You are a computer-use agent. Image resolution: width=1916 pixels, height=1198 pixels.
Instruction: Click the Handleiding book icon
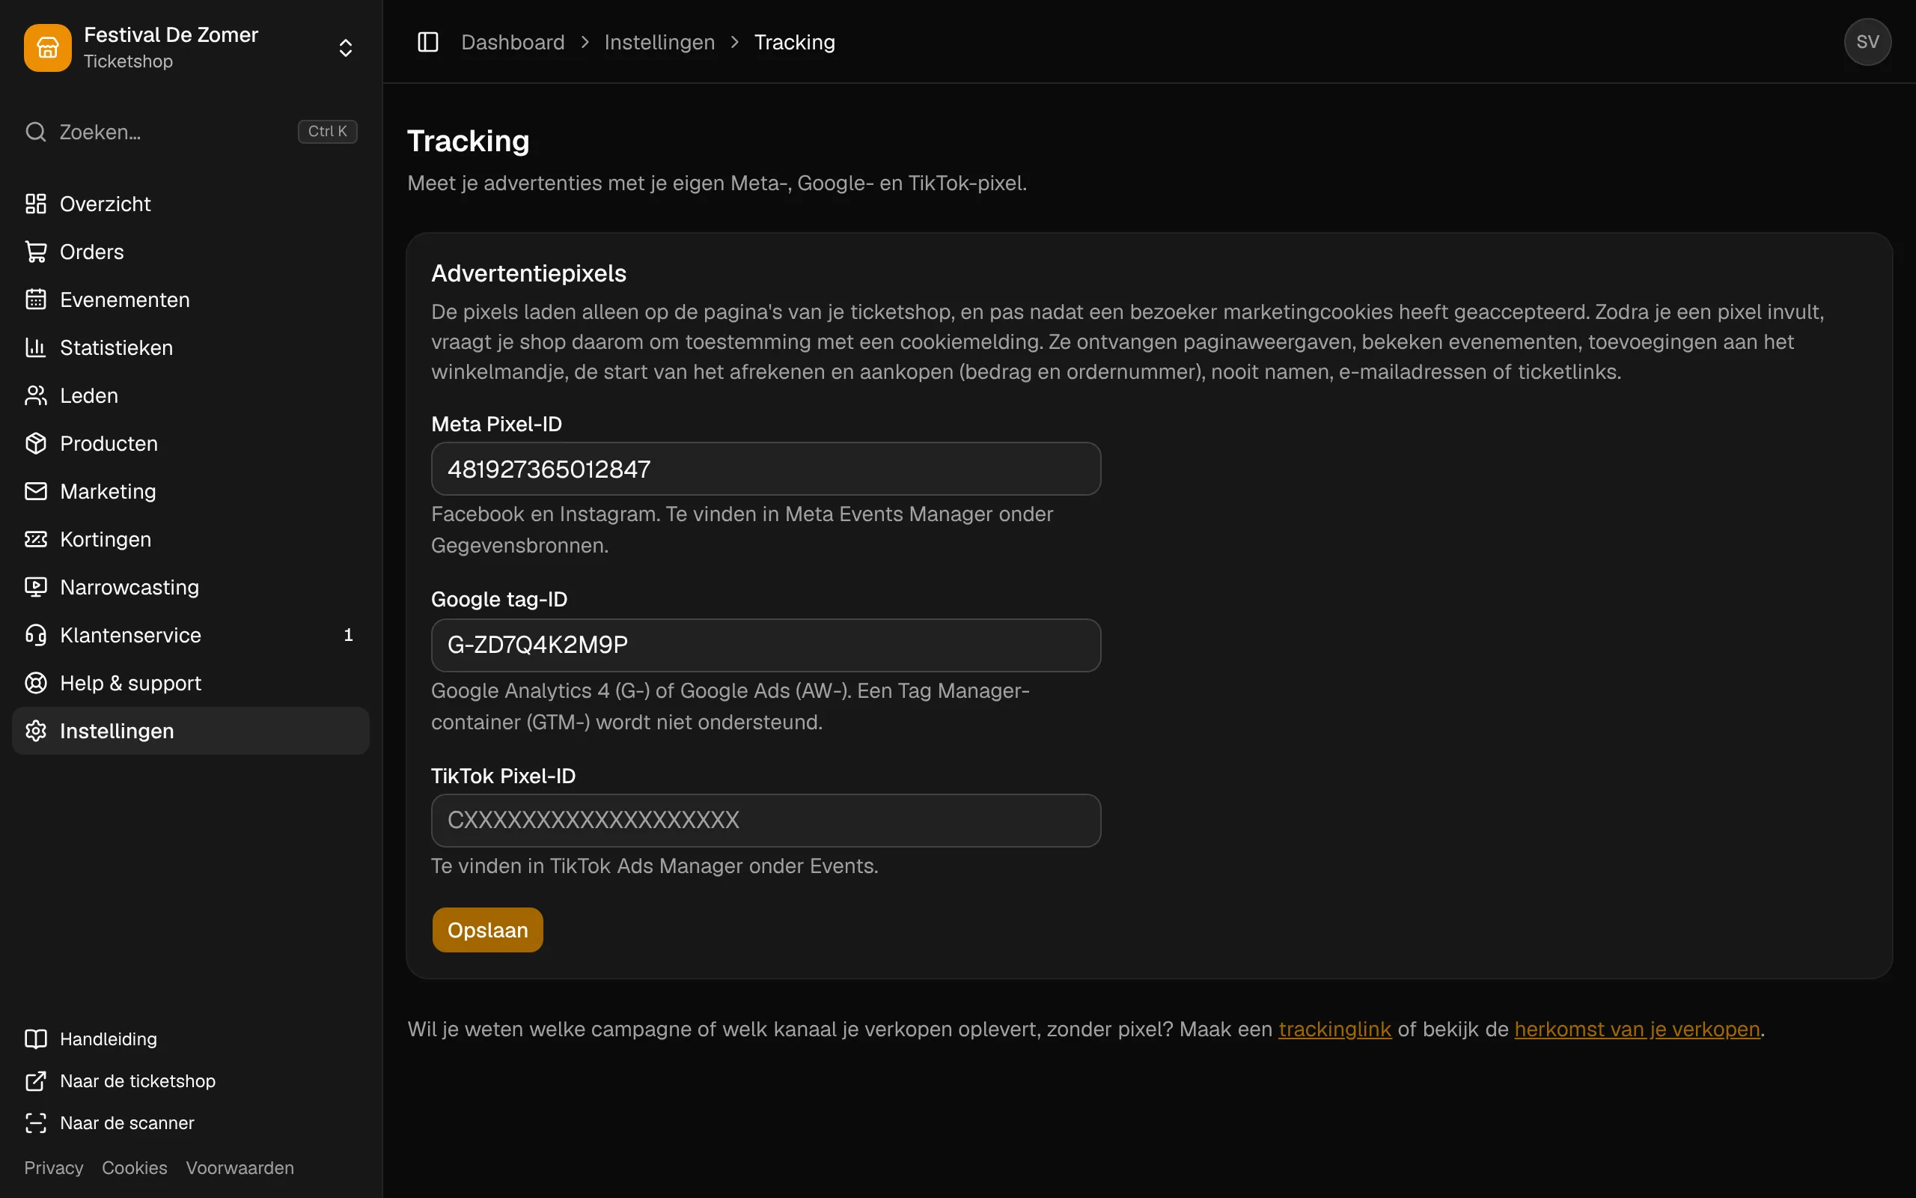(36, 1039)
